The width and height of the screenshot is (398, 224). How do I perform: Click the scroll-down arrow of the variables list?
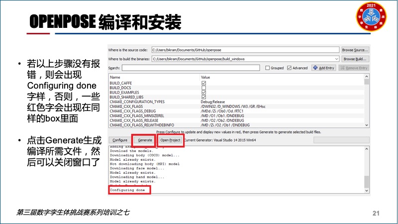pos(367,125)
